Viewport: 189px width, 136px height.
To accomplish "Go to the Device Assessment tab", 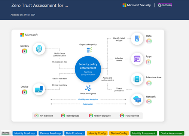I will [171, 133].
